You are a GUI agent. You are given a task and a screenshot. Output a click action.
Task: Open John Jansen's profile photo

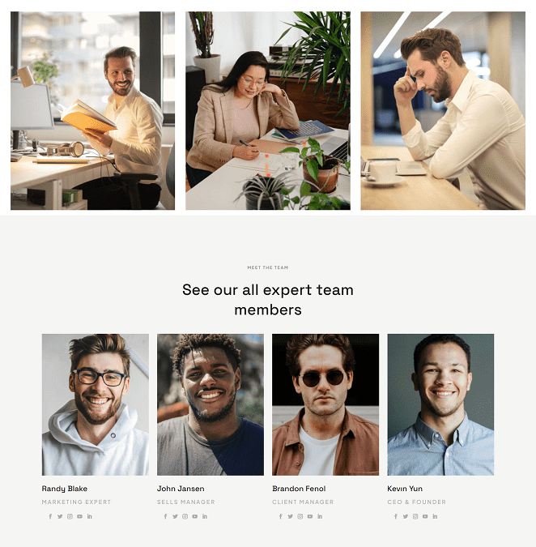(x=211, y=404)
